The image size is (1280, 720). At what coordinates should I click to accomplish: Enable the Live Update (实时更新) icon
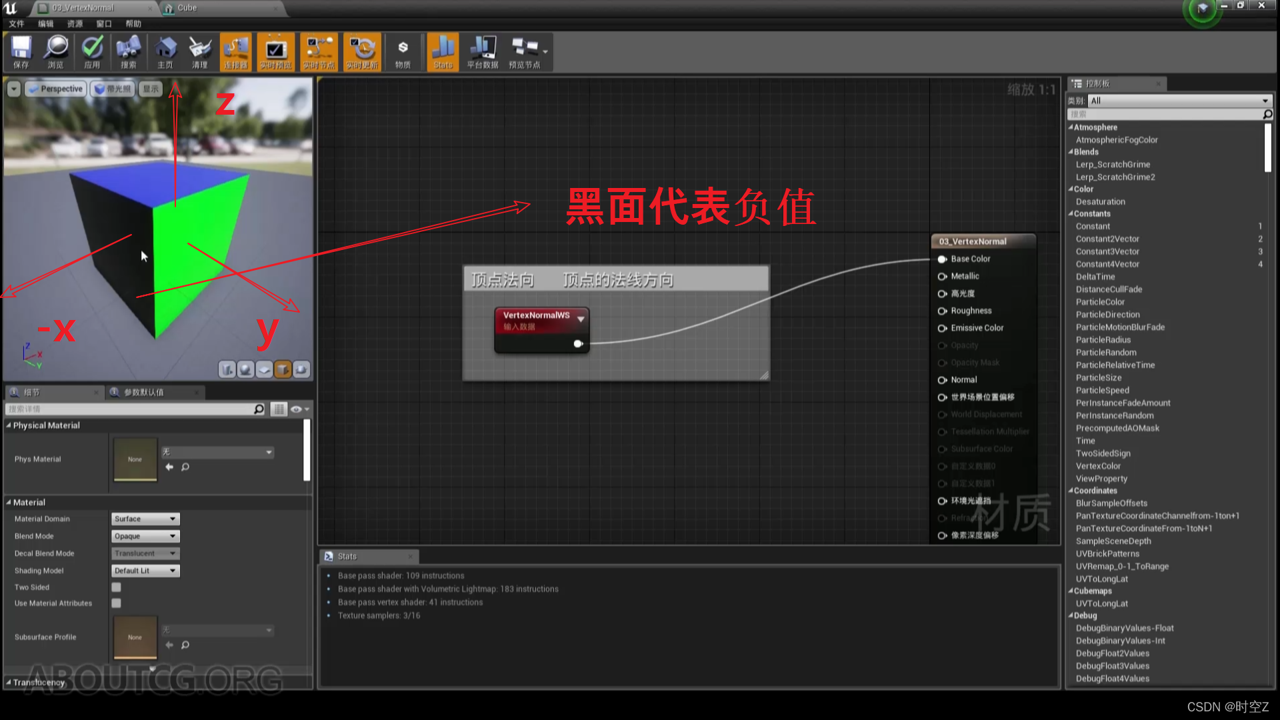(x=361, y=51)
